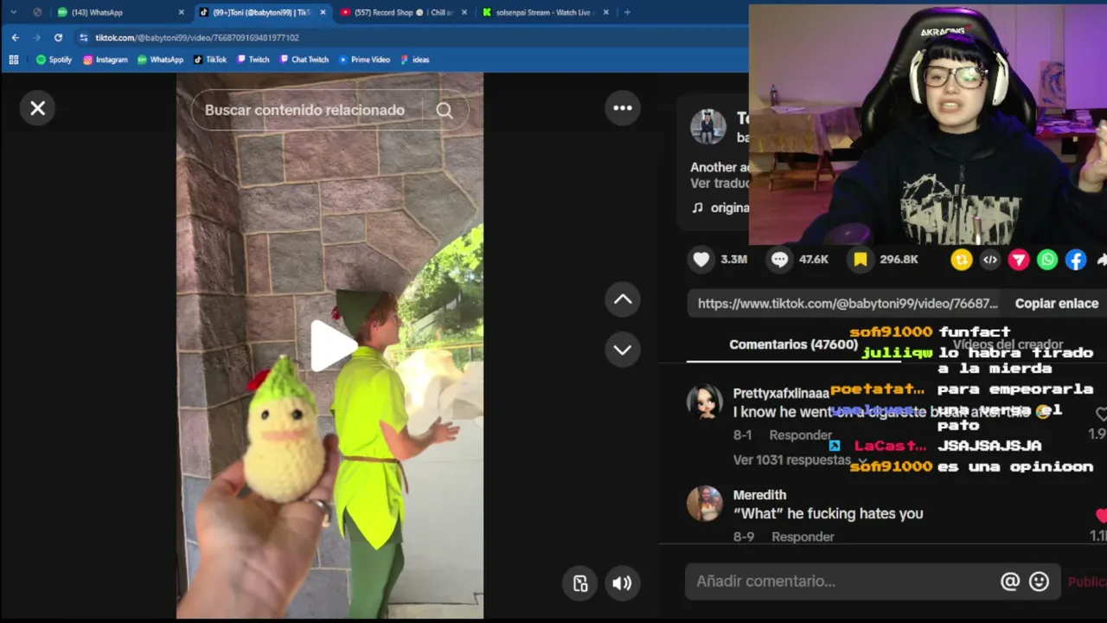This screenshot has width=1107, height=623.
Task: Go to next video with down chevron
Action: tap(623, 350)
